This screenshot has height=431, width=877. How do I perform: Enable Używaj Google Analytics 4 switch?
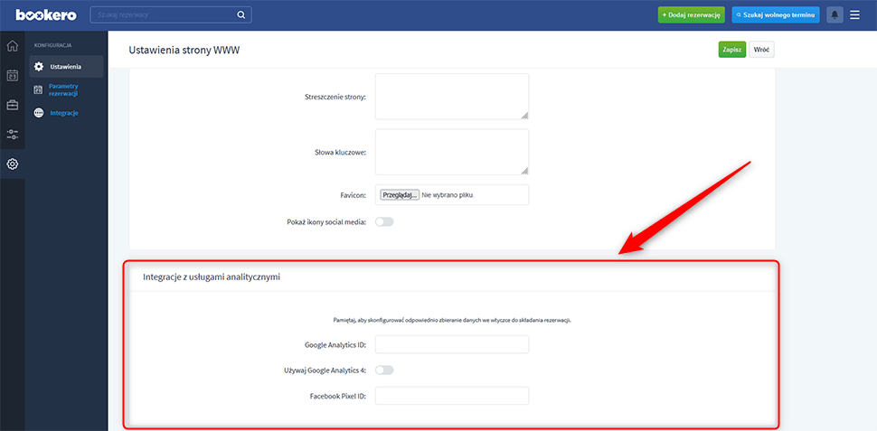384,370
